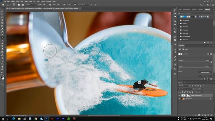Viewport: 215px width, 121px height.
Task: Expand the Красные gradient folder
Action: pyautogui.click(x=179, y=33)
